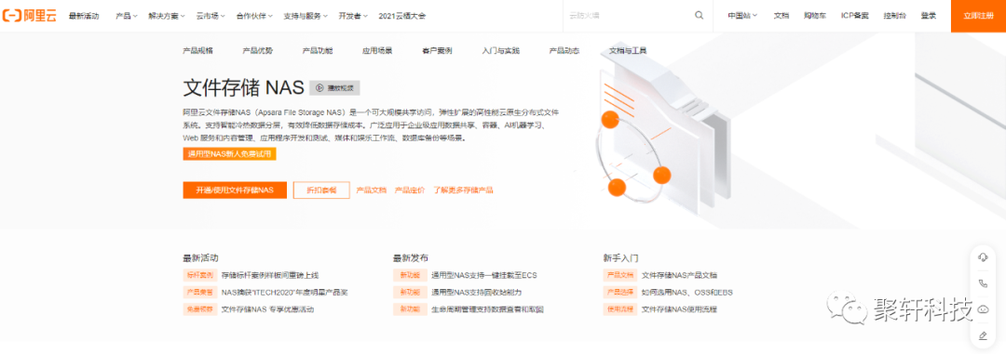Open 如何选用NAS、OSS和EBS link
The width and height of the screenshot is (1006, 354).
click(x=687, y=293)
